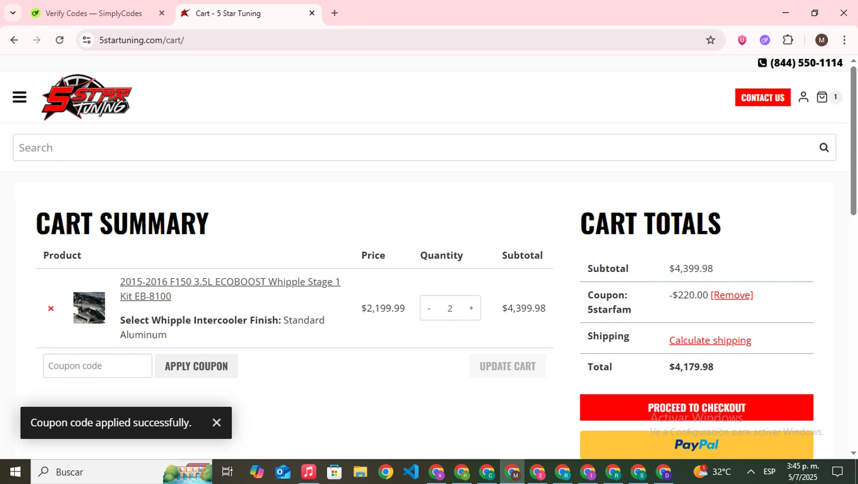The height and width of the screenshot is (484, 858).
Task: Pay with the PayPal button
Action: click(697, 445)
